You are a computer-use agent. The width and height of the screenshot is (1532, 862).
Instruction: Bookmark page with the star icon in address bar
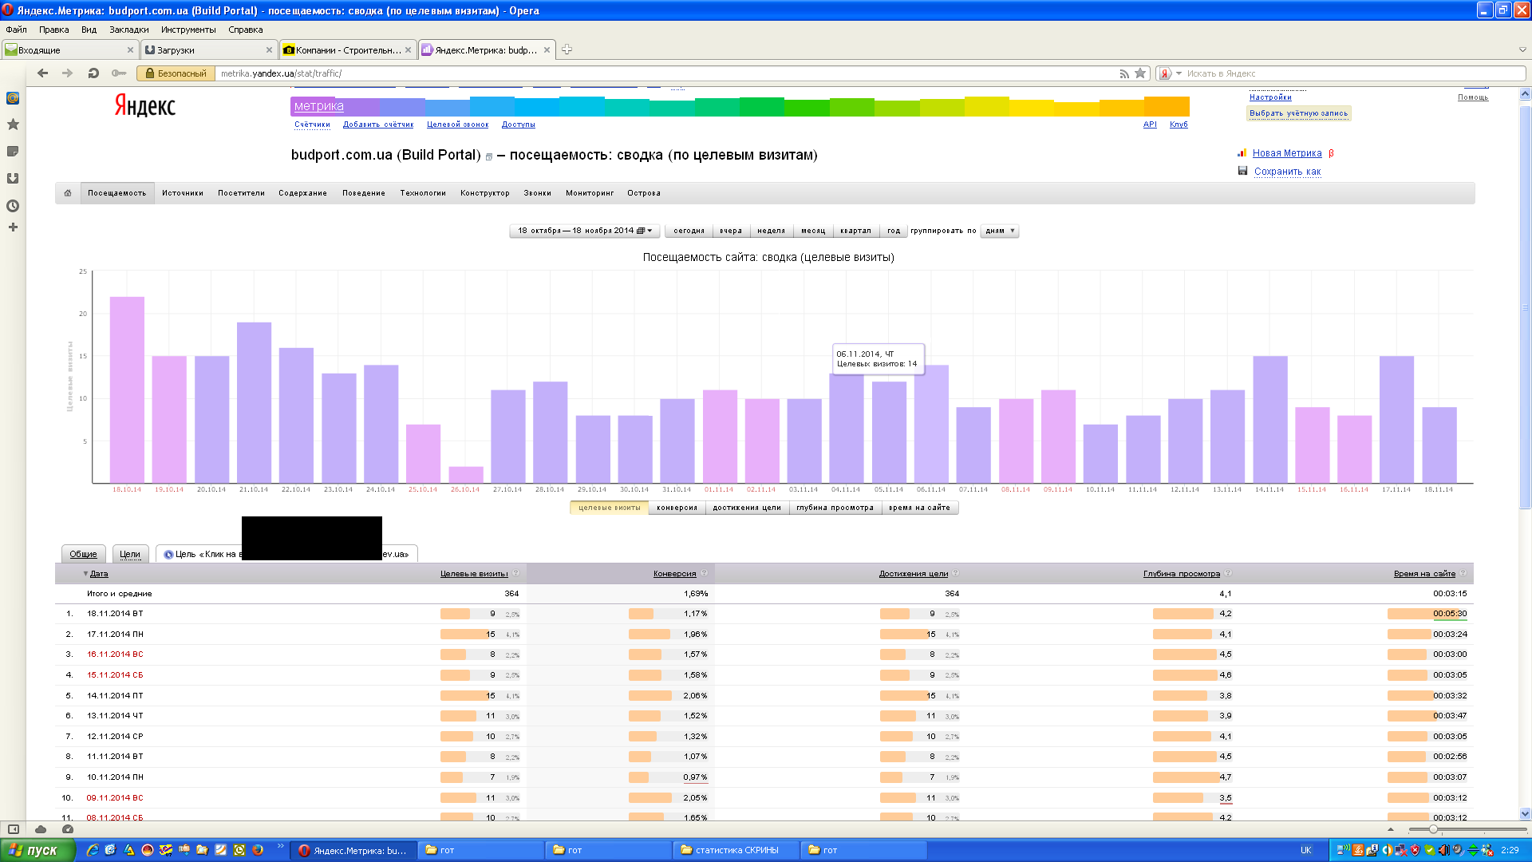(x=1140, y=73)
